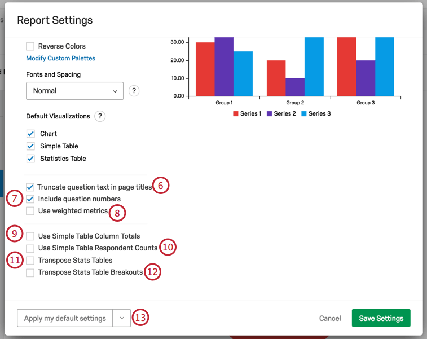Uncheck Include question numbers
This screenshot has width=427, height=339.
pos(30,199)
